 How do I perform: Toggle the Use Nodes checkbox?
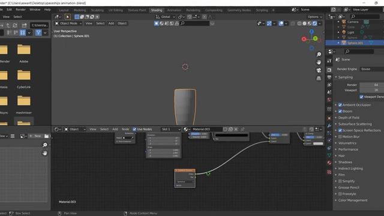click(x=134, y=130)
